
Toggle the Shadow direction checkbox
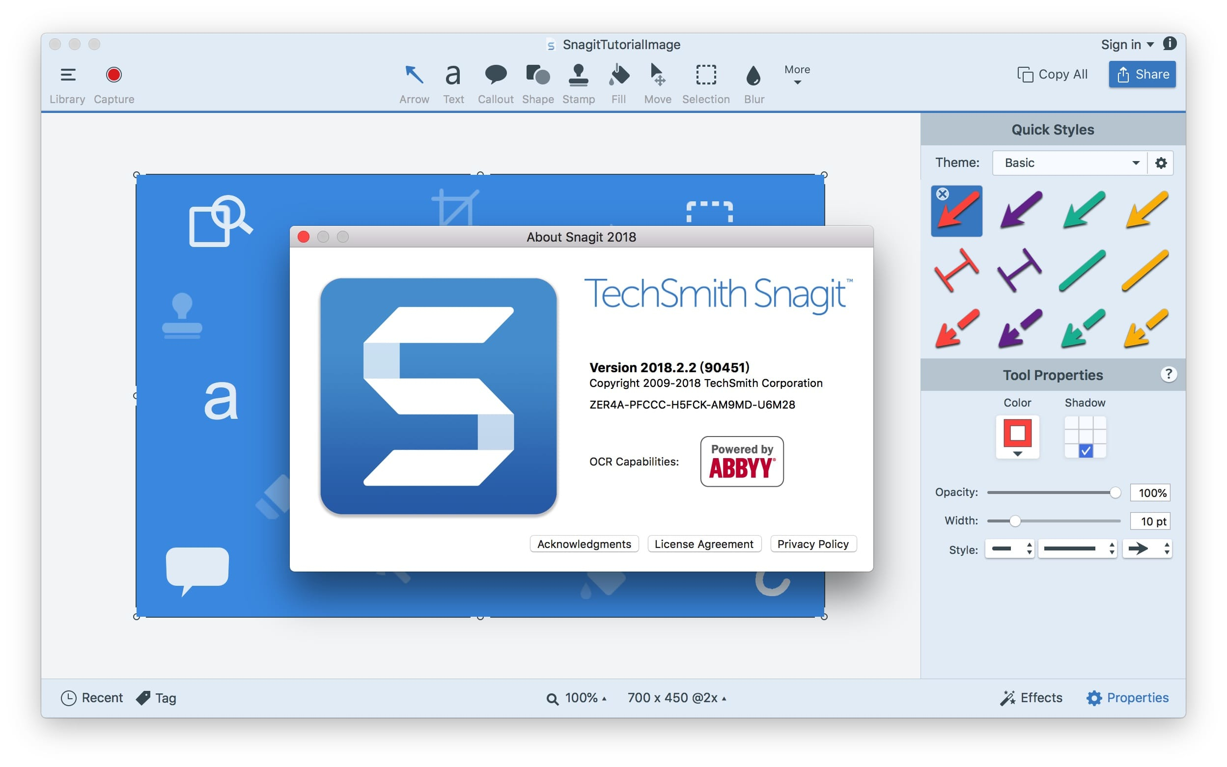pos(1086,450)
